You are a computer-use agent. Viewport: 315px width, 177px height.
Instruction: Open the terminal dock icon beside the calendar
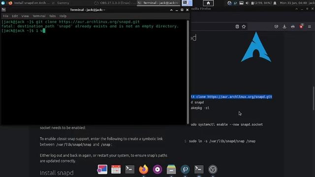[130, 169]
